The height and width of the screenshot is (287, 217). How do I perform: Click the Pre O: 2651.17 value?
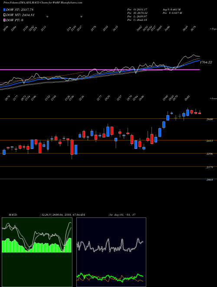click(x=137, y=10)
